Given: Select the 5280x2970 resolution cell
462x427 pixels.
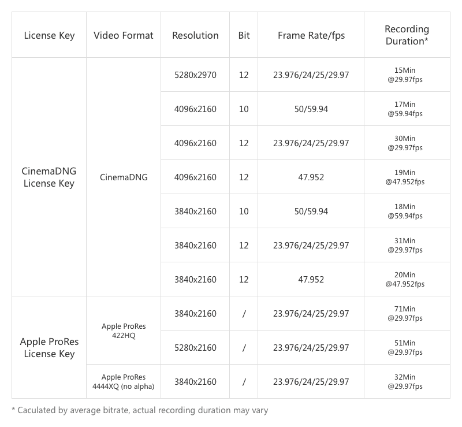Looking at the screenshot, I should tap(195, 75).
